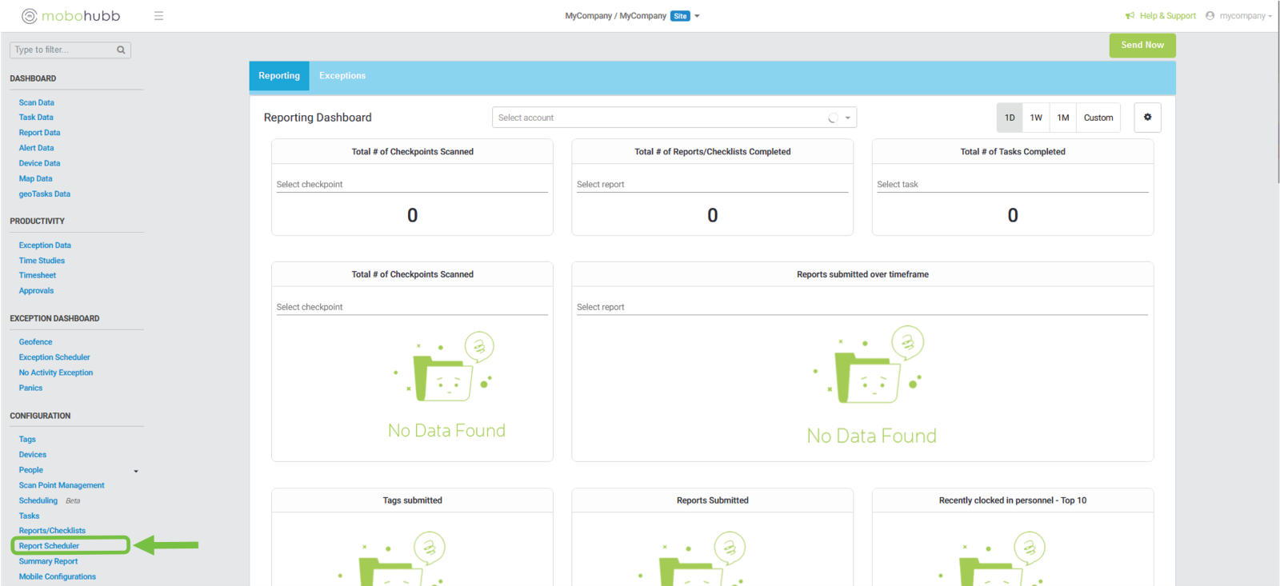Image resolution: width=1280 pixels, height=586 pixels.
Task: Open the Select account dropdown
Action: pyautogui.click(x=674, y=118)
